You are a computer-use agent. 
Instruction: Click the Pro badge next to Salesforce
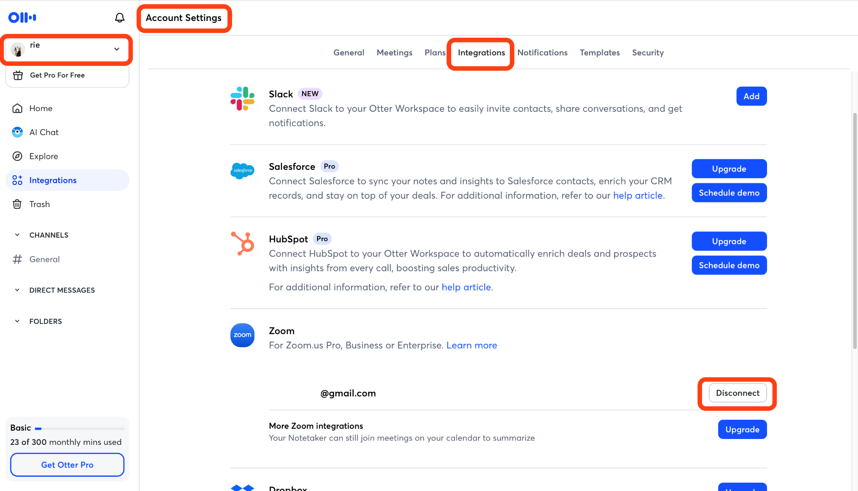(329, 166)
